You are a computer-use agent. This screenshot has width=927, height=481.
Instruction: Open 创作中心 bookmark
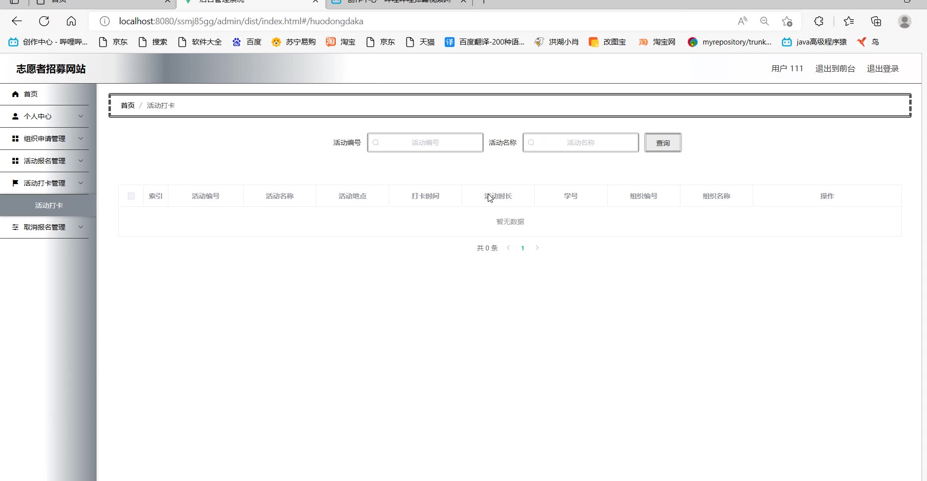(x=48, y=42)
